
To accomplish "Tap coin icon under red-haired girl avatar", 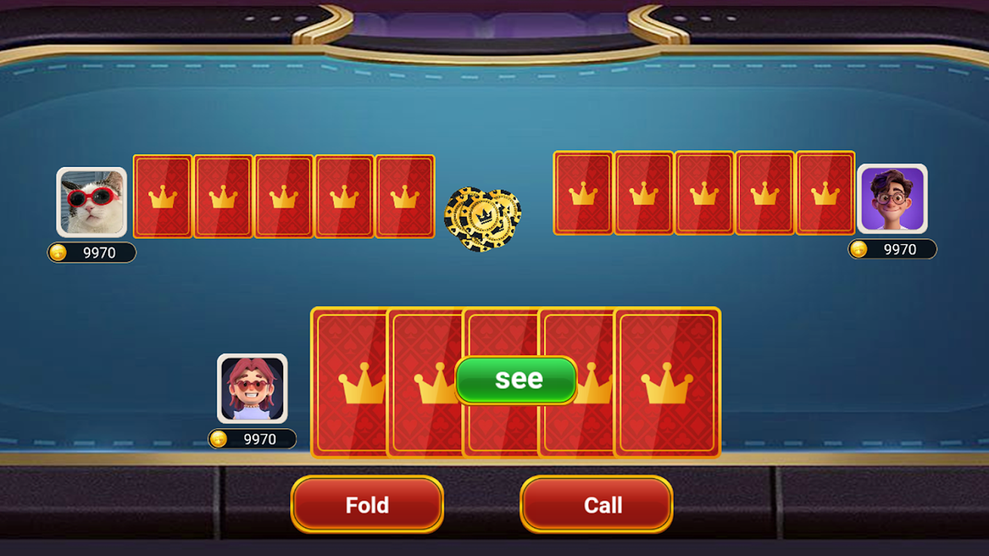I will click(218, 439).
